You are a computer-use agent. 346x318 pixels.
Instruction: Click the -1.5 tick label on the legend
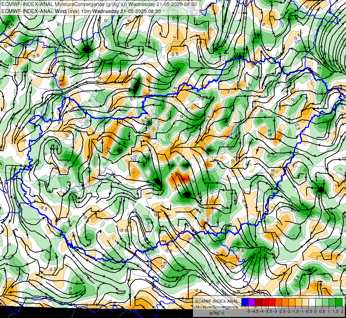pyautogui.click(x=295, y=311)
